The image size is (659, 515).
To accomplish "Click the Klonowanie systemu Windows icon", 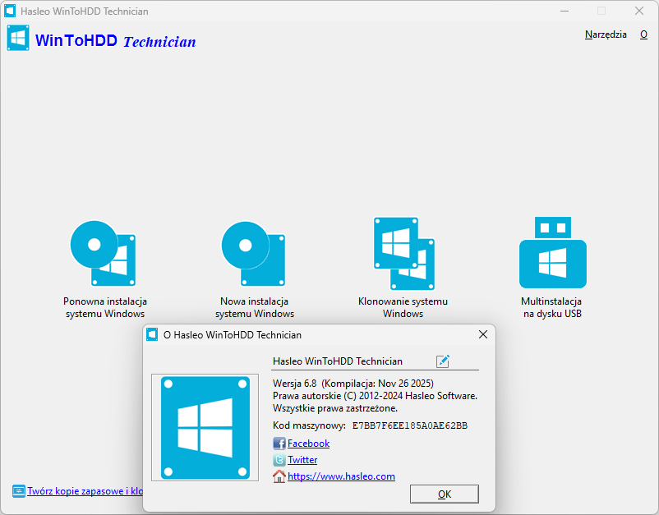I will coord(404,253).
